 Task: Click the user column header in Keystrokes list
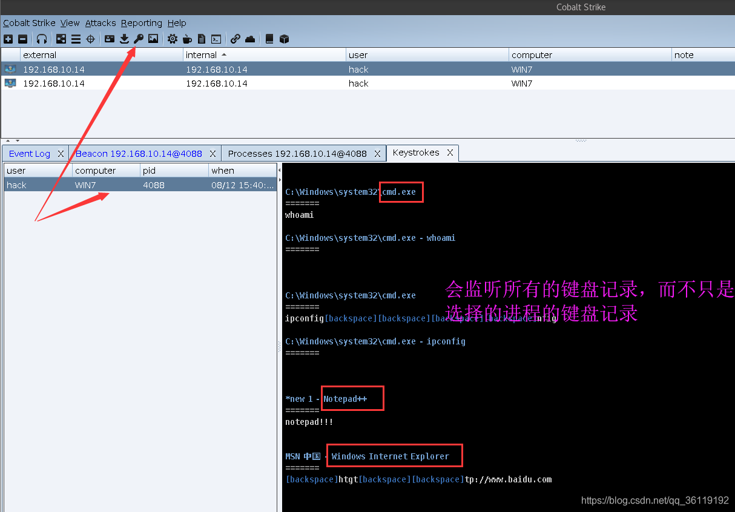(39, 171)
